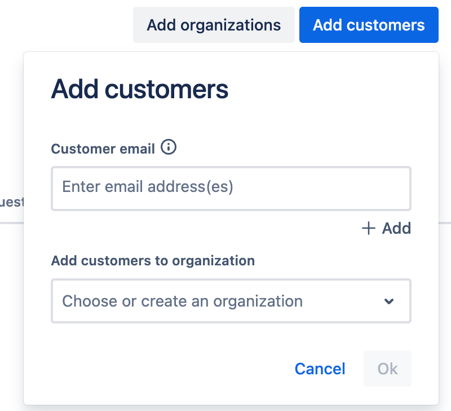Screen dimensions: 451x411
Task: Click the grayed-out Ok button
Action: click(x=387, y=369)
